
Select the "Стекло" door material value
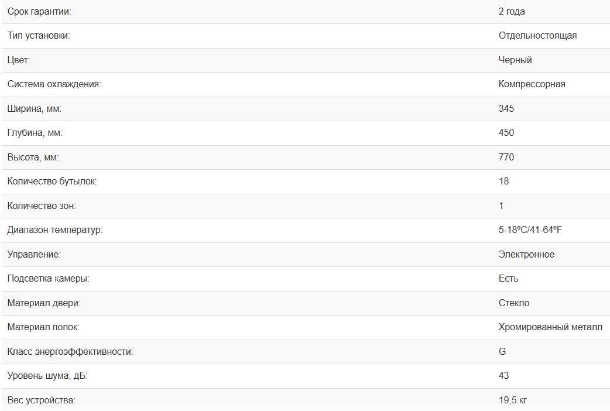pos(514,303)
